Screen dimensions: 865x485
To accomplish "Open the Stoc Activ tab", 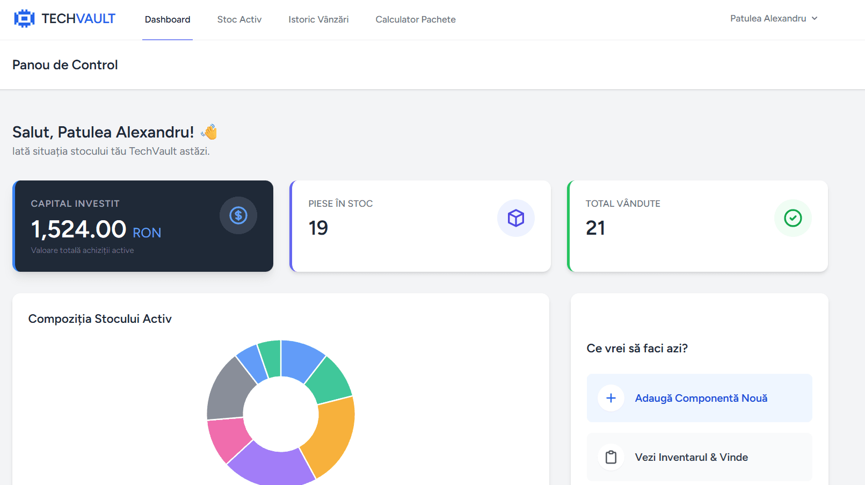I will click(239, 20).
